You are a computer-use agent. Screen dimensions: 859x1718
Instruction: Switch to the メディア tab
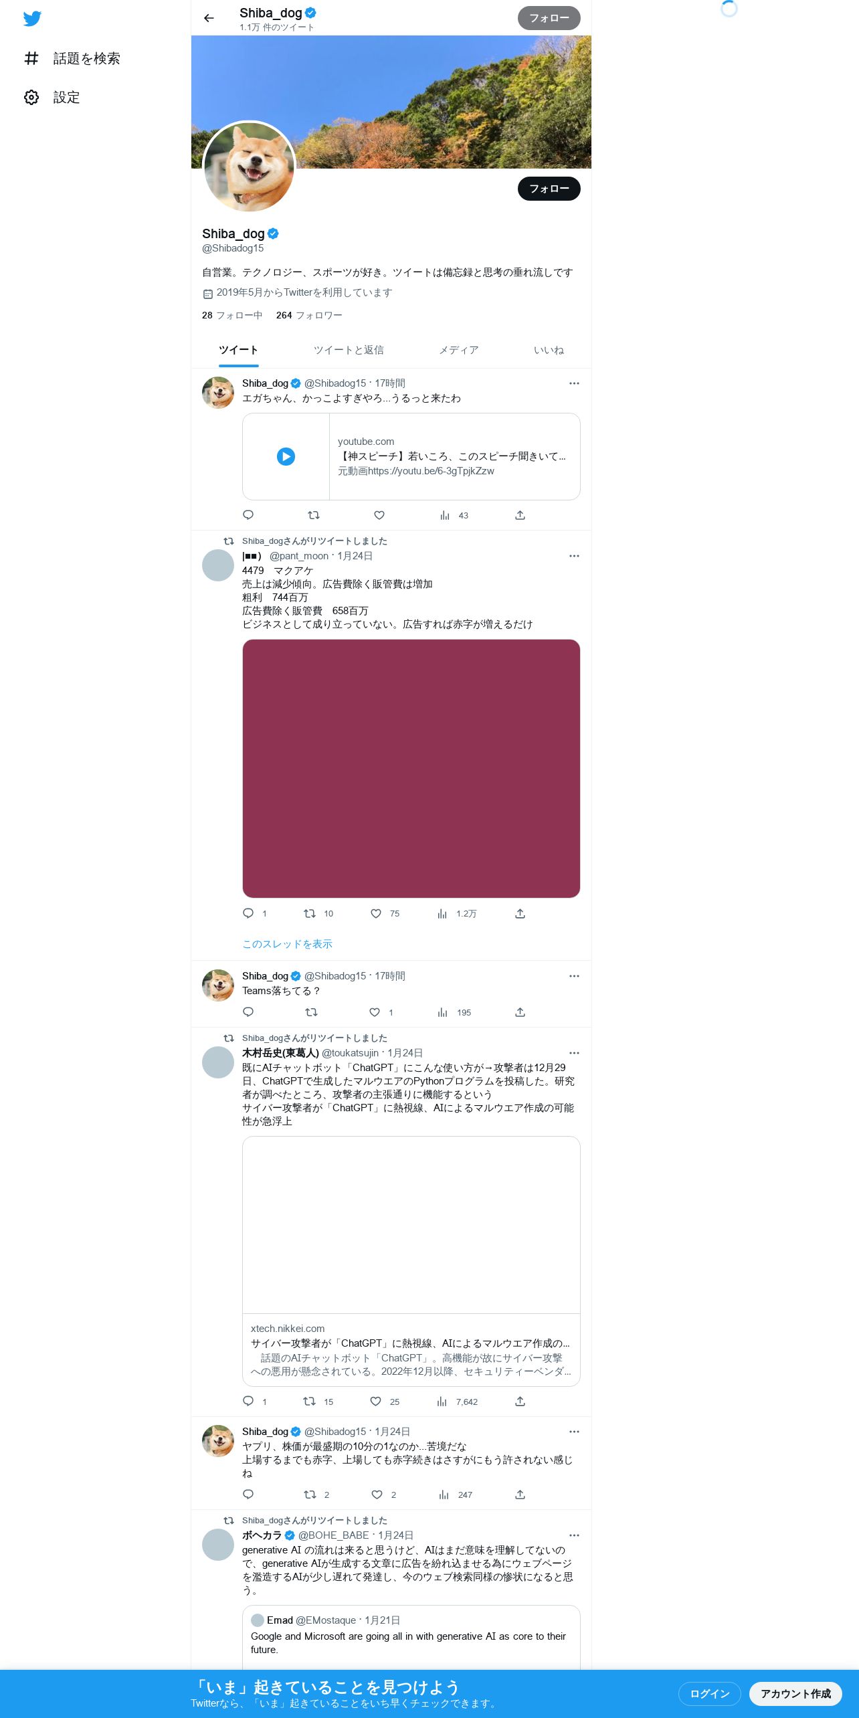coord(458,350)
